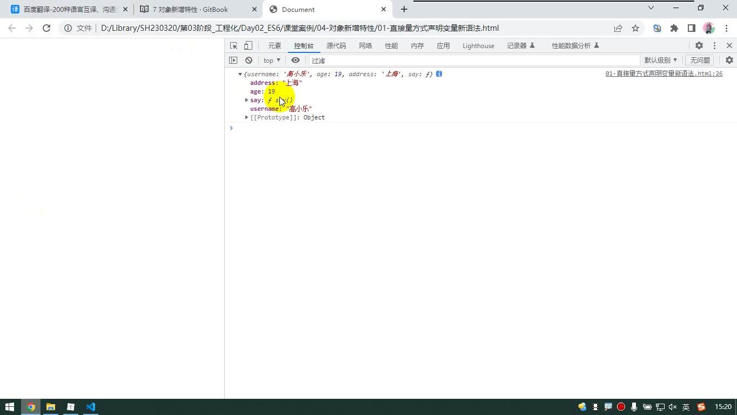Image resolution: width=737 pixels, height=415 pixels.
Task: Switch to the 元素 tab
Action: tap(274, 46)
